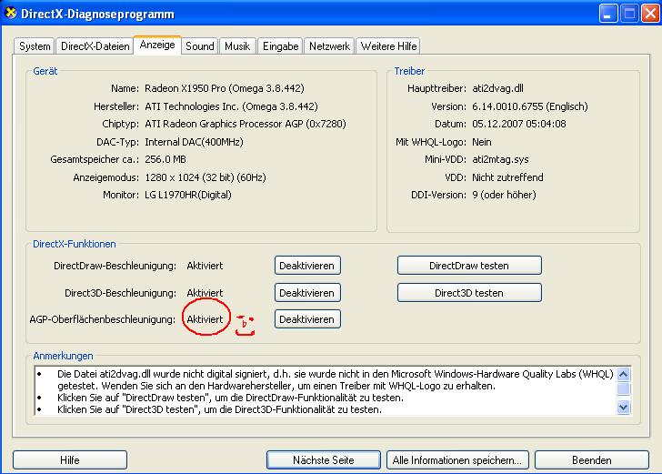Close the DirectX-Diagnoseprogramm window
662x474 pixels.
650,14
